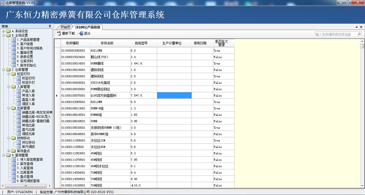Viewport: 365px width, 195px height.
Task: Switch to the 开始页 tab
Action: (65, 27)
